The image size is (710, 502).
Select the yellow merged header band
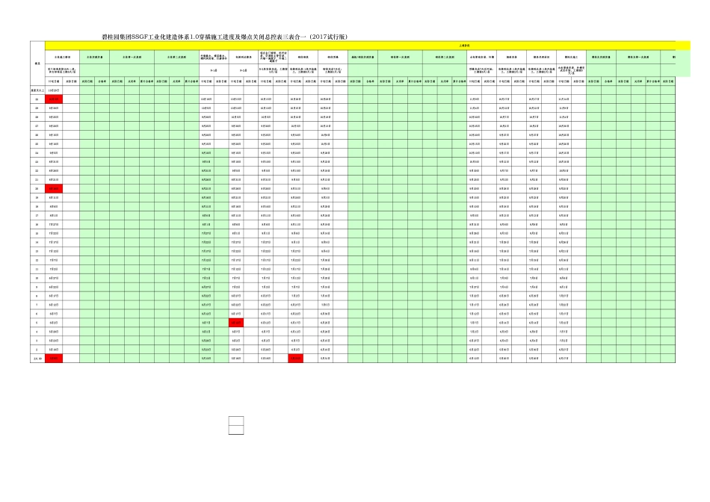(359, 46)
